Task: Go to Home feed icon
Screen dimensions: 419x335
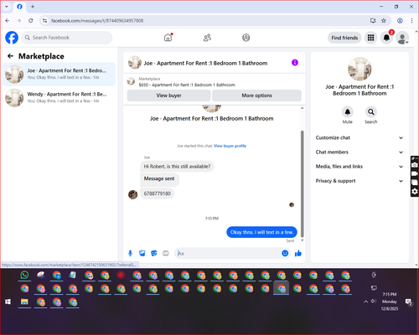Action: tap(168, 38)
